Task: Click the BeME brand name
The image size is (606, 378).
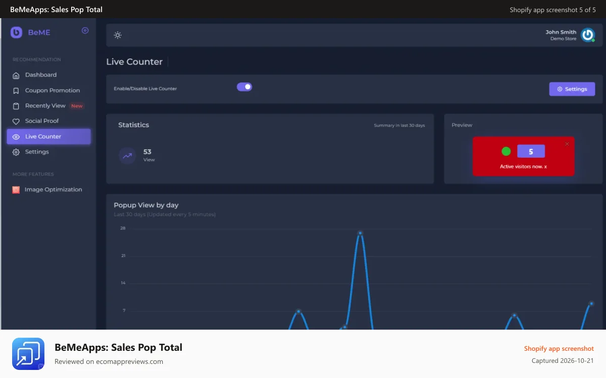Action: click(39, 32)
